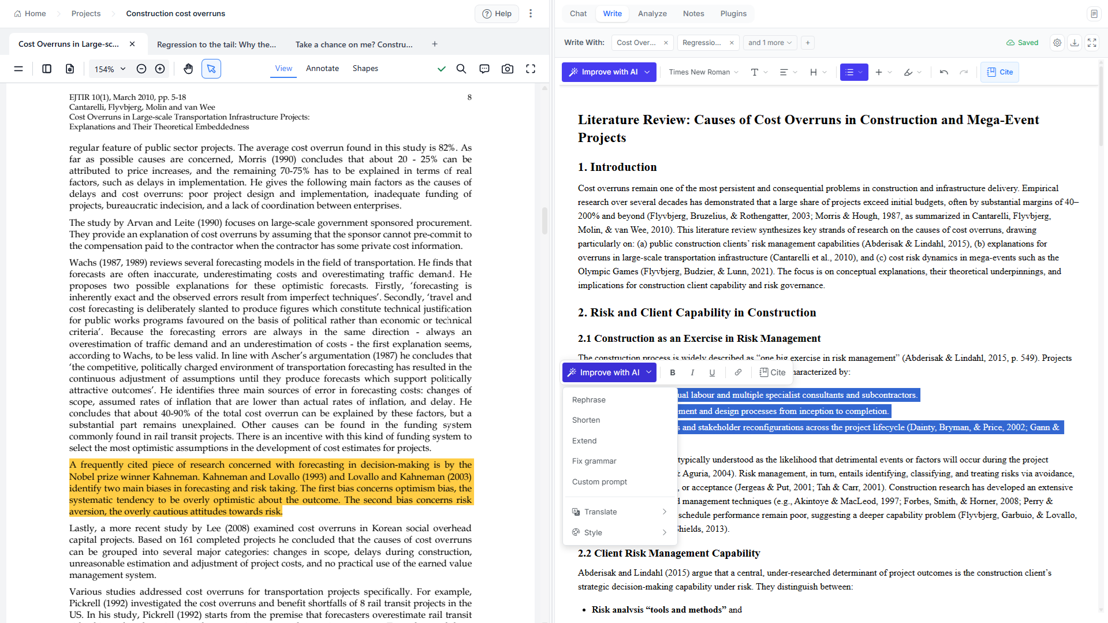Open the 154% zoom level dropdown

point(110,69)
